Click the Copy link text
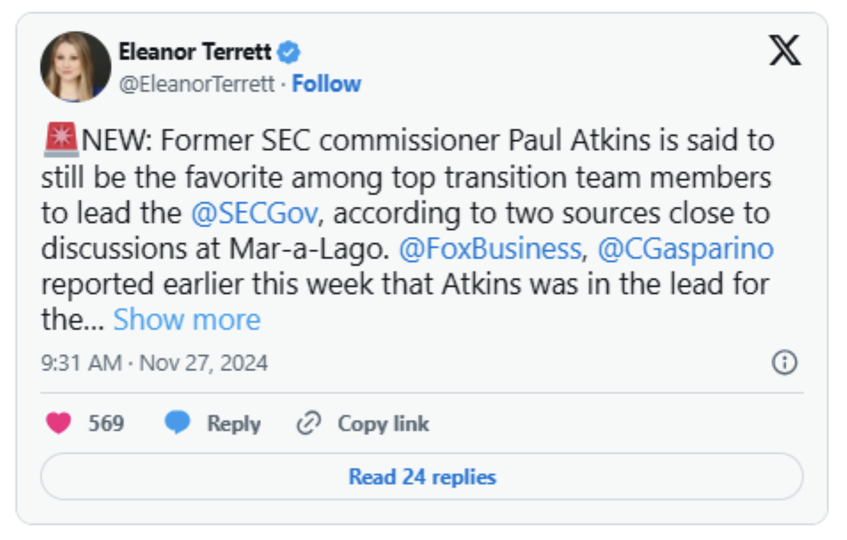Screen dimensions: 847x540 pyautogui.click(x=383, y=423)
